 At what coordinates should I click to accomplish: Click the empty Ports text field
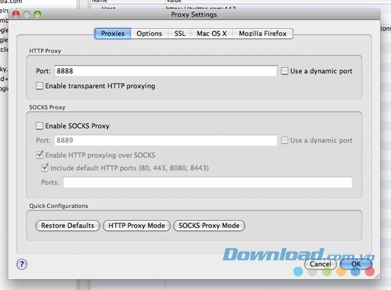pos(207,182)
